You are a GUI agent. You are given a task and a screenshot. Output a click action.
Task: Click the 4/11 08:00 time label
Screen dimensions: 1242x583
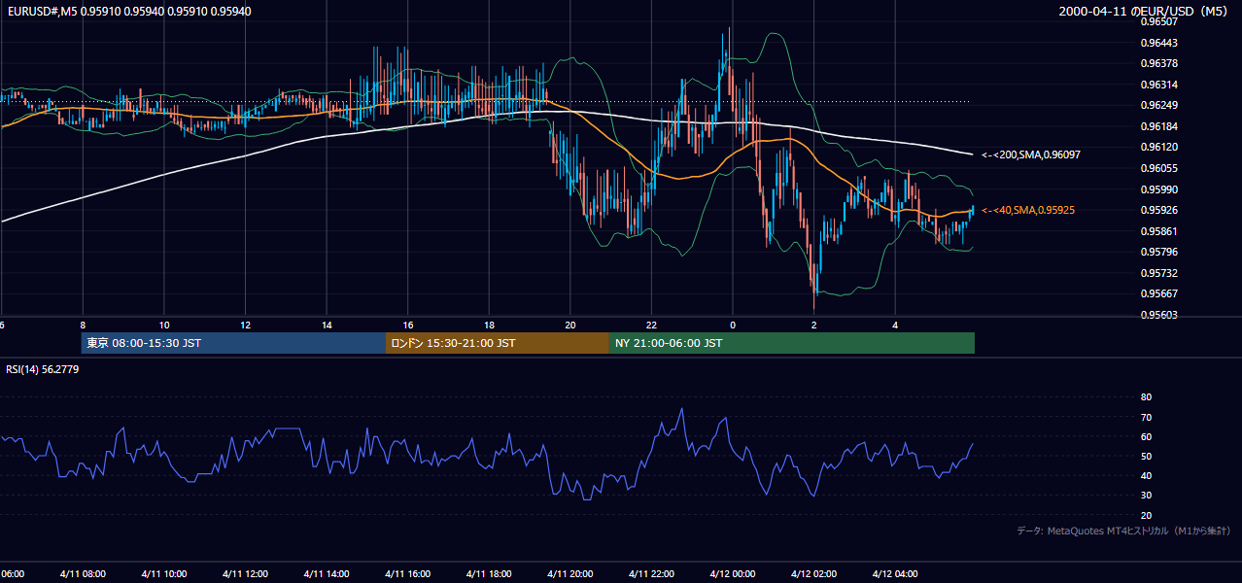[x=82, y=573]
